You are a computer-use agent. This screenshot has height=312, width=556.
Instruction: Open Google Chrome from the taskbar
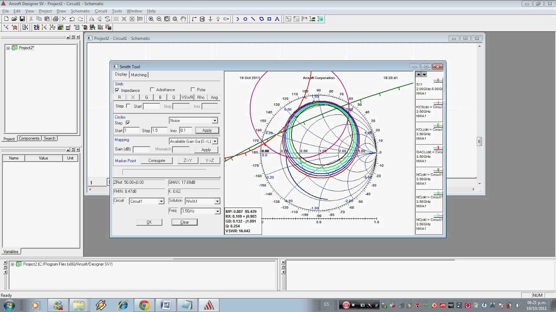tap(144, 305)
